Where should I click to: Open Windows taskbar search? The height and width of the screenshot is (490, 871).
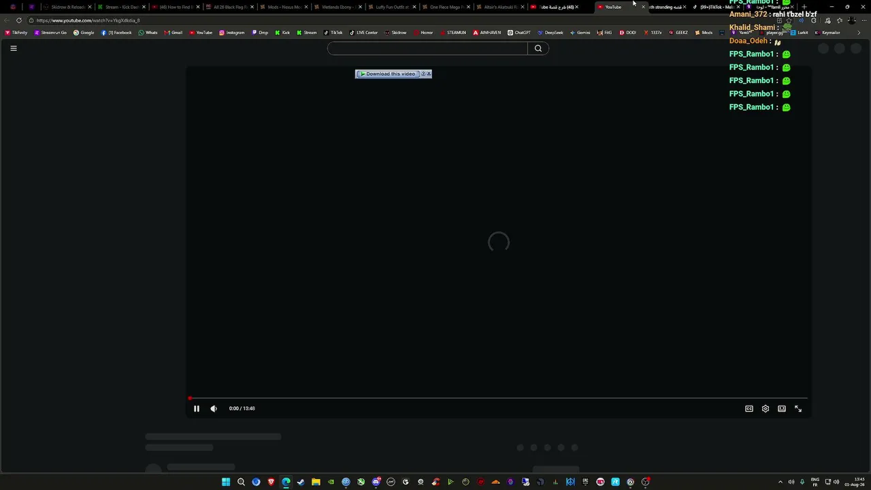click(241, 482)
